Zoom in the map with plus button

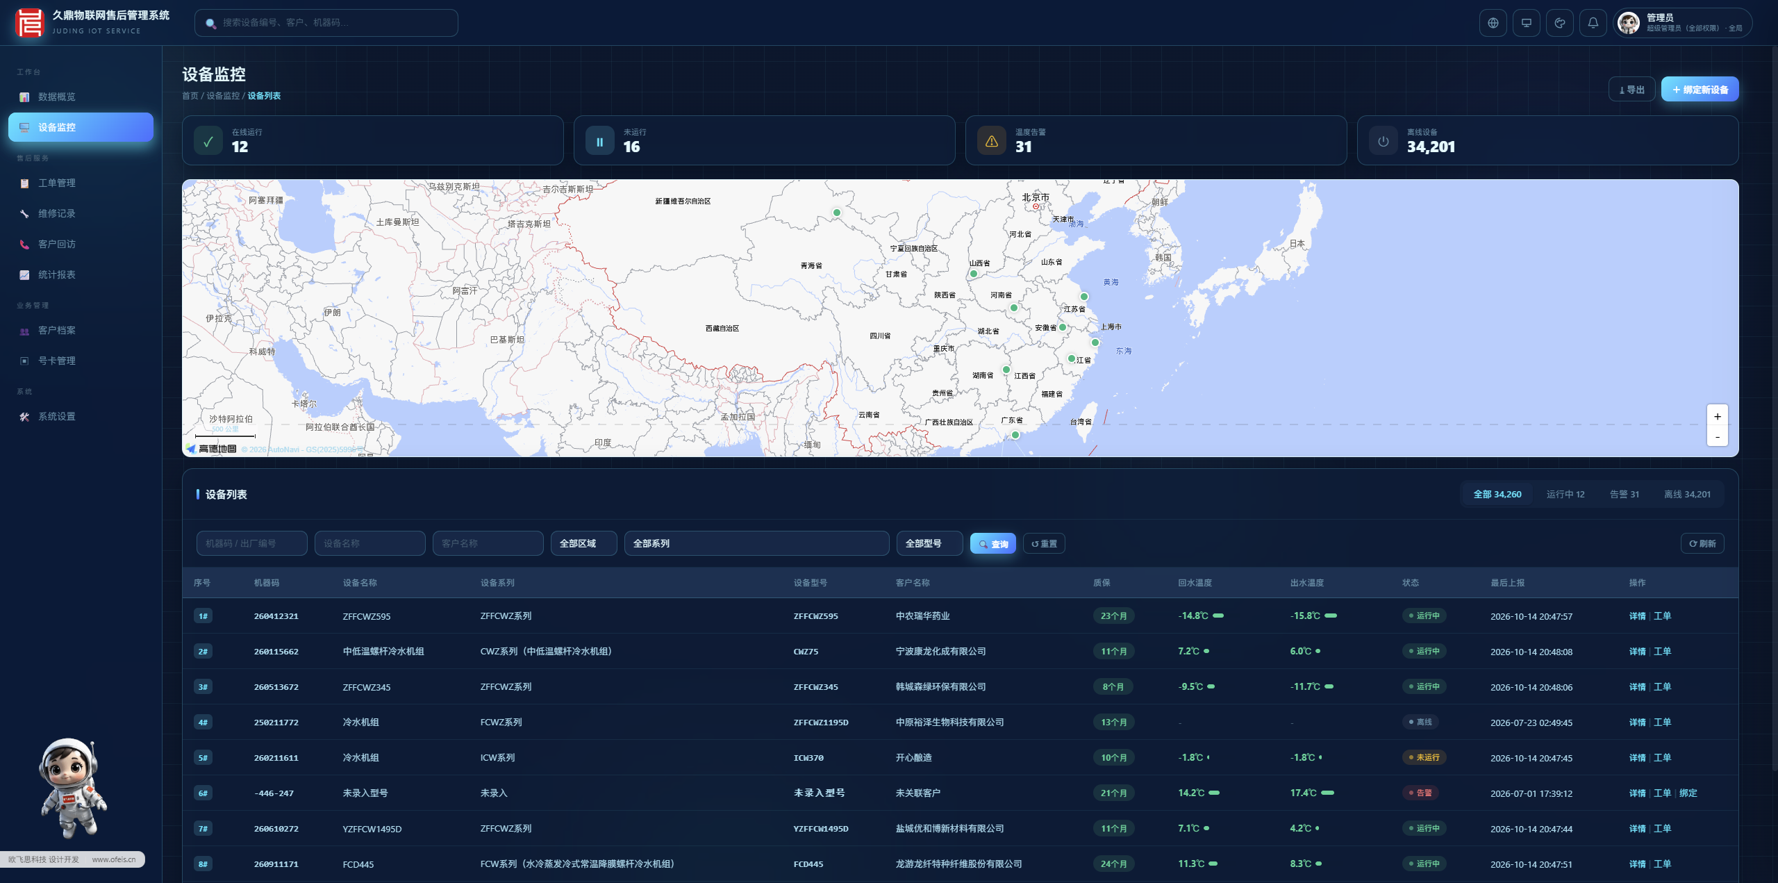pos(1717,416)
